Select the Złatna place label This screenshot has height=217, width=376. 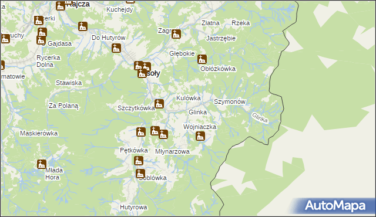[210, 23]
